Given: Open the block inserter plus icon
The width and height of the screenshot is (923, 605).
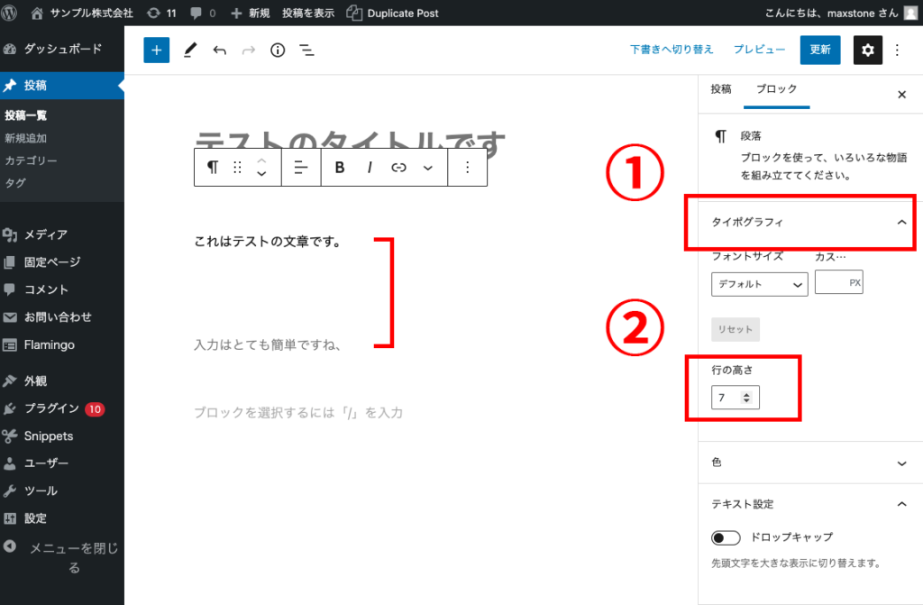Looking at the screenshot, I should coord(156,50).
